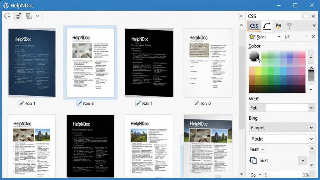Expand the Fasit dropdown
The image size is (320, 180).
[x=262, y=150]
